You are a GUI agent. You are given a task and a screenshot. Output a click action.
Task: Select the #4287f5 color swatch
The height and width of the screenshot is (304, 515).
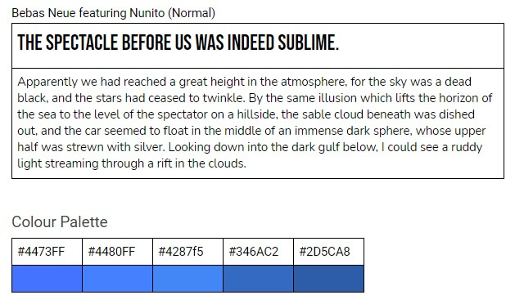(187, 279)
